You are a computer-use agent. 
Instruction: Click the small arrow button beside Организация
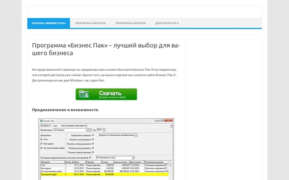[x=90, y=130]
